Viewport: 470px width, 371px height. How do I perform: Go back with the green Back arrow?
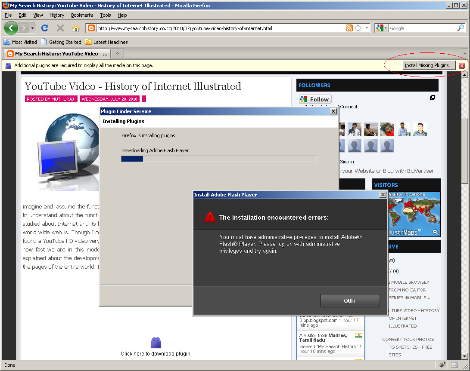point(11,28)
